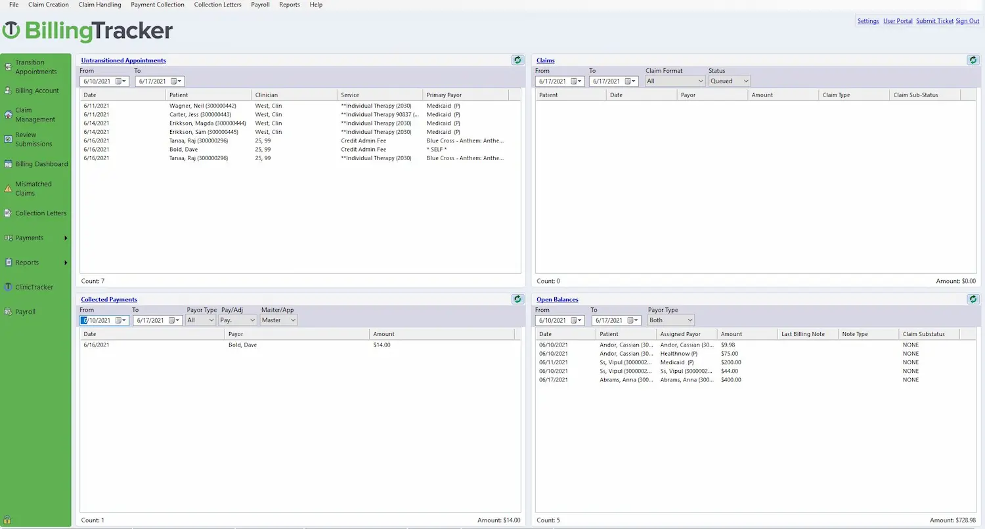
Task: Open the Claim Handling menu
Action: point(99,5)
